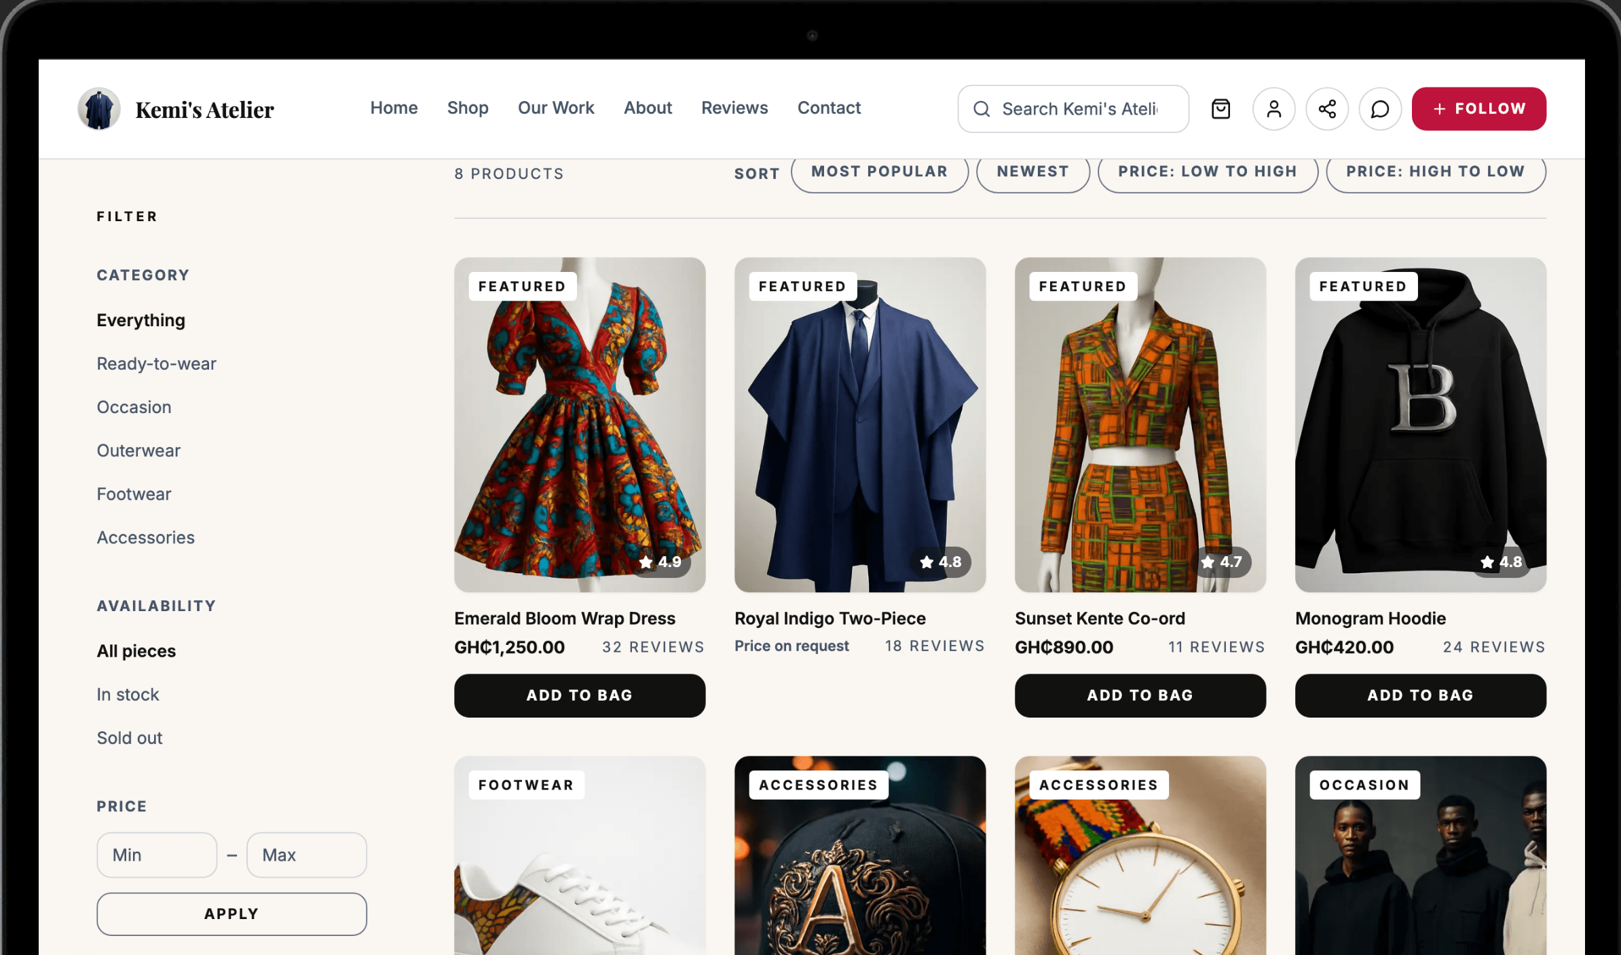View the 24 Reviews link
The image size is (1621, 955).
point(1494,647)
